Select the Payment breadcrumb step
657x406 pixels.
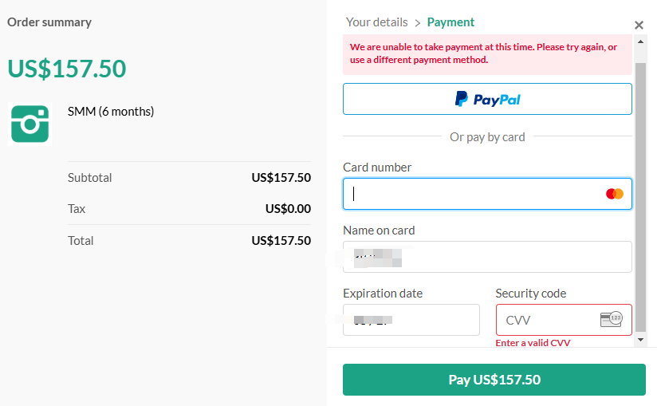[x=450, y=22]
